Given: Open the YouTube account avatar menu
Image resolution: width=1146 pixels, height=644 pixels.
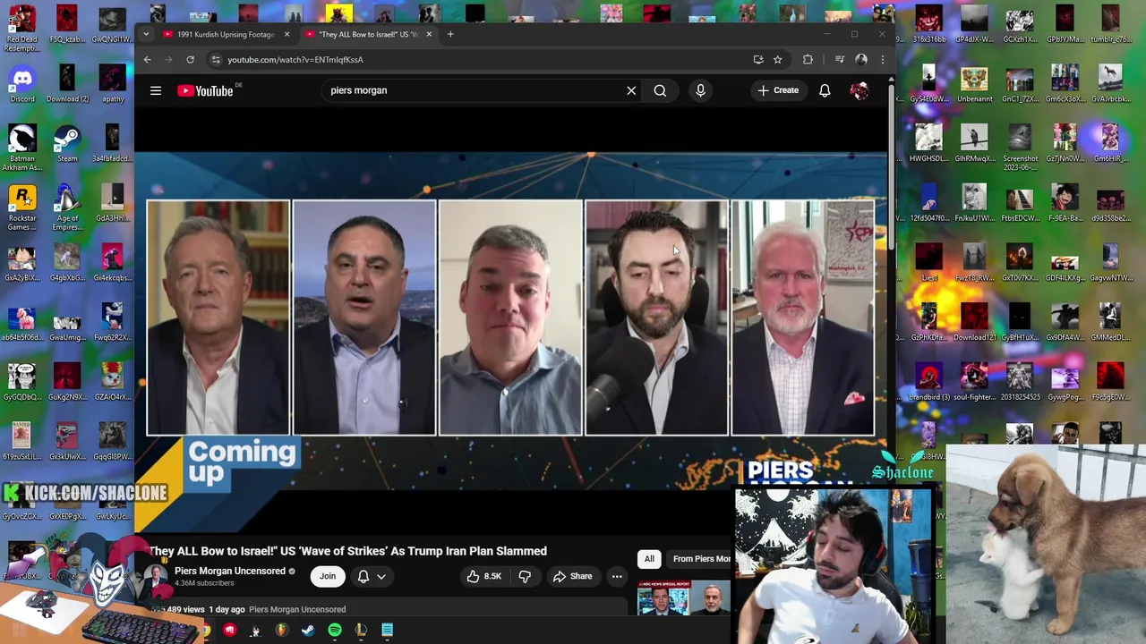Looking at the screenshot, I should coord(859,90).
